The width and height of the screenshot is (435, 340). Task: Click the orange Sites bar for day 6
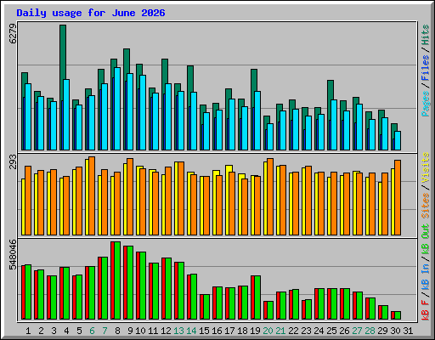coord(92,196)
